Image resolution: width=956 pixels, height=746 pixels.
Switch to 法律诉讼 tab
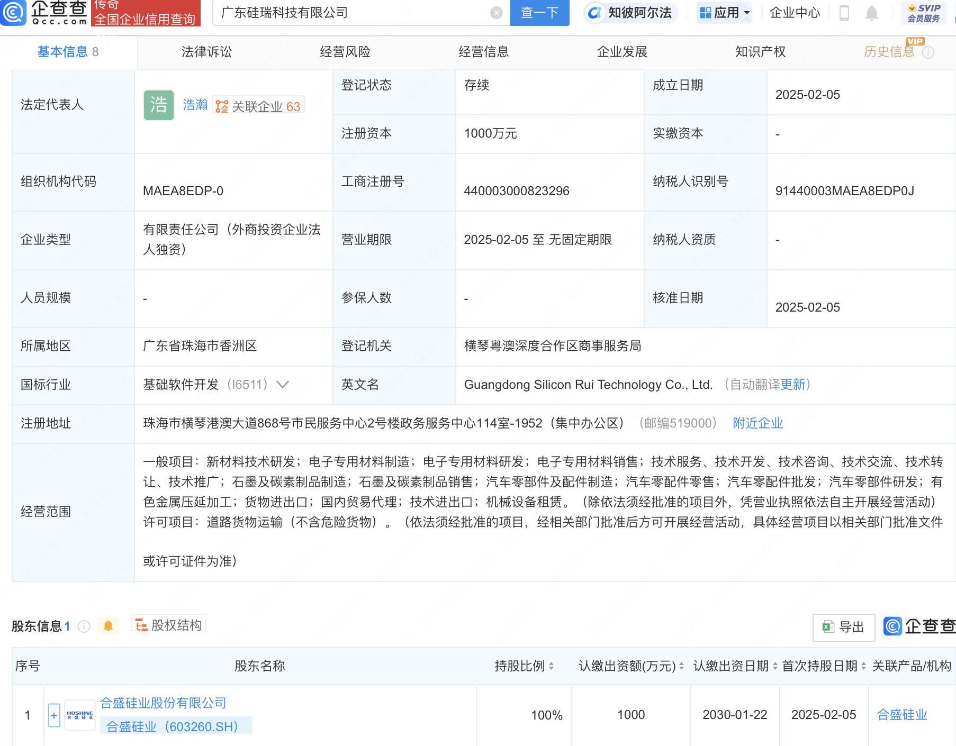[206, 52]
